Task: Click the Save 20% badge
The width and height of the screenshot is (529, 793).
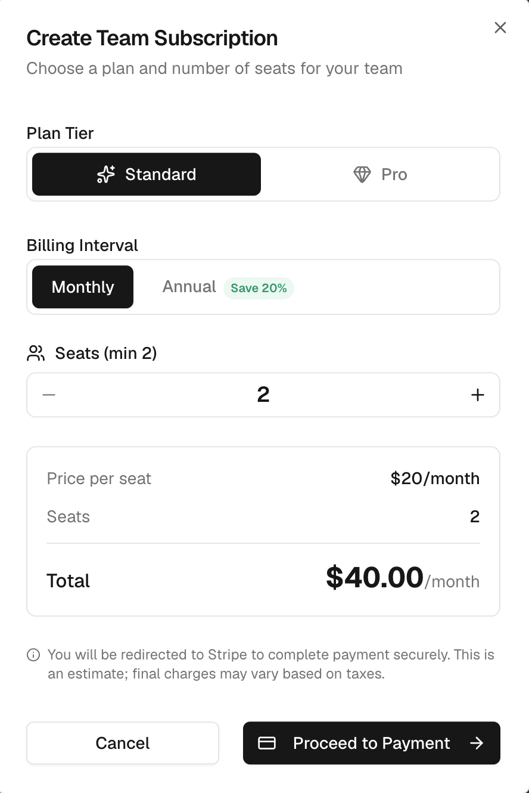Action: point(259,288)
